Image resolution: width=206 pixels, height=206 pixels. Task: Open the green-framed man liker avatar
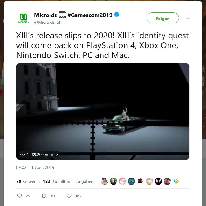pos(113,181)
